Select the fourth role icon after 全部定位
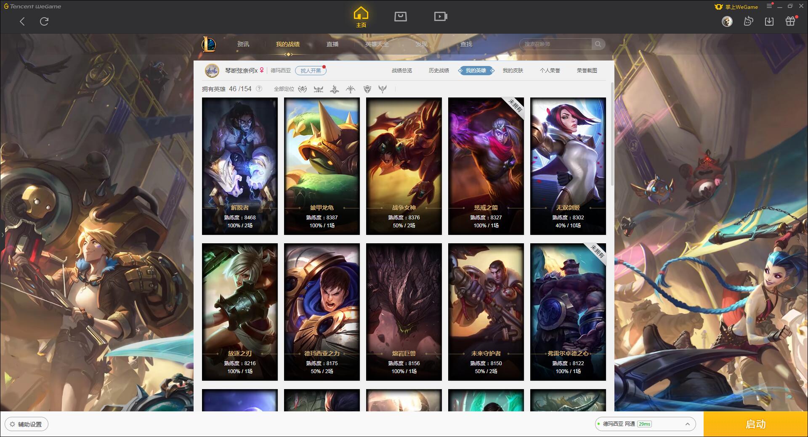Image resolution: width=808 pixels, height=437 pixels. pyautogui.click(x=351, y=89)
